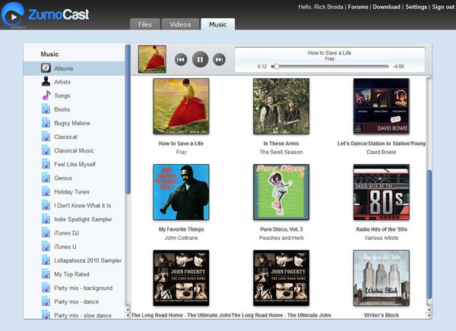Open the Bugsy Malone playlist
Screen dimensions: 456x331
[x=71, y=123]
